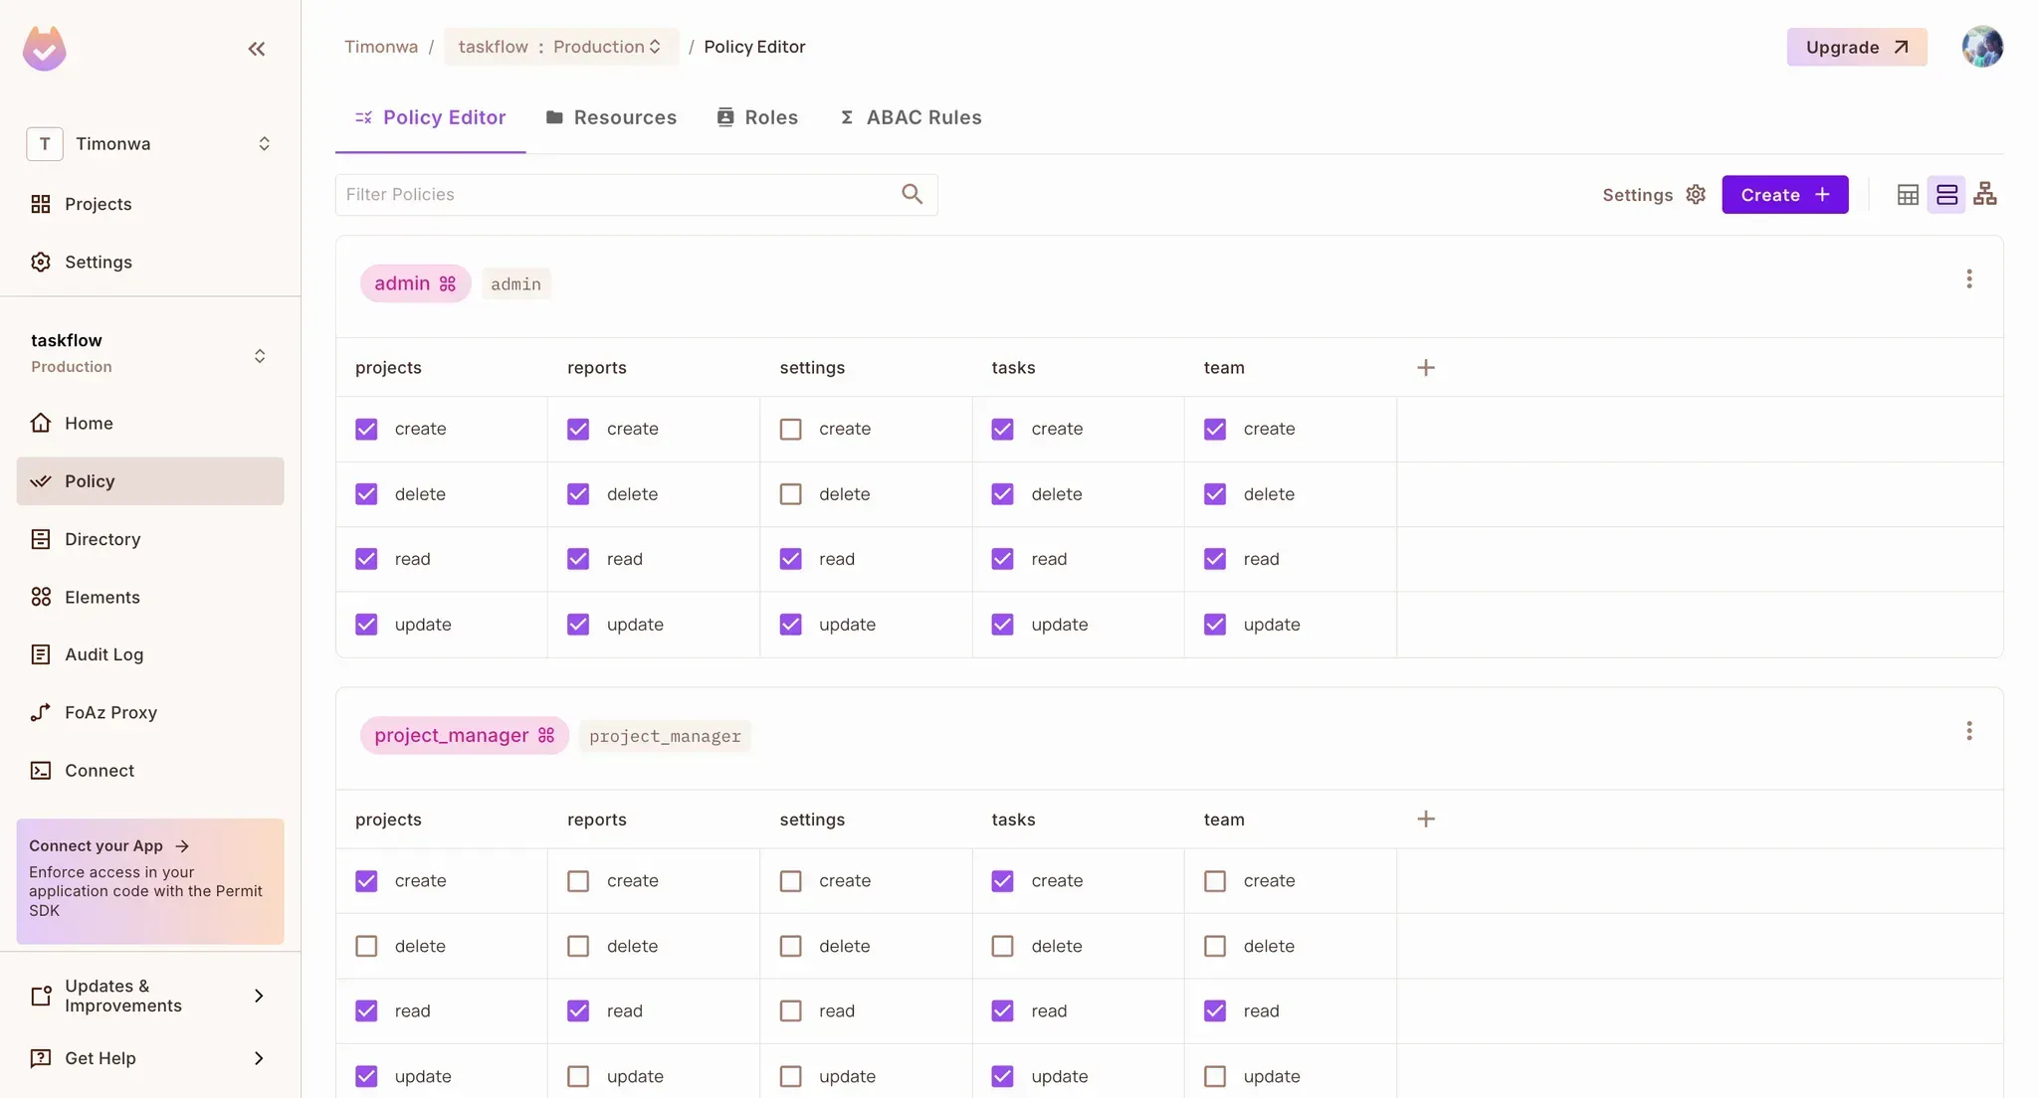Open the Audit Log sidebar item
This screenshot has height=1098, width=2038.
(x=103, y=654)
